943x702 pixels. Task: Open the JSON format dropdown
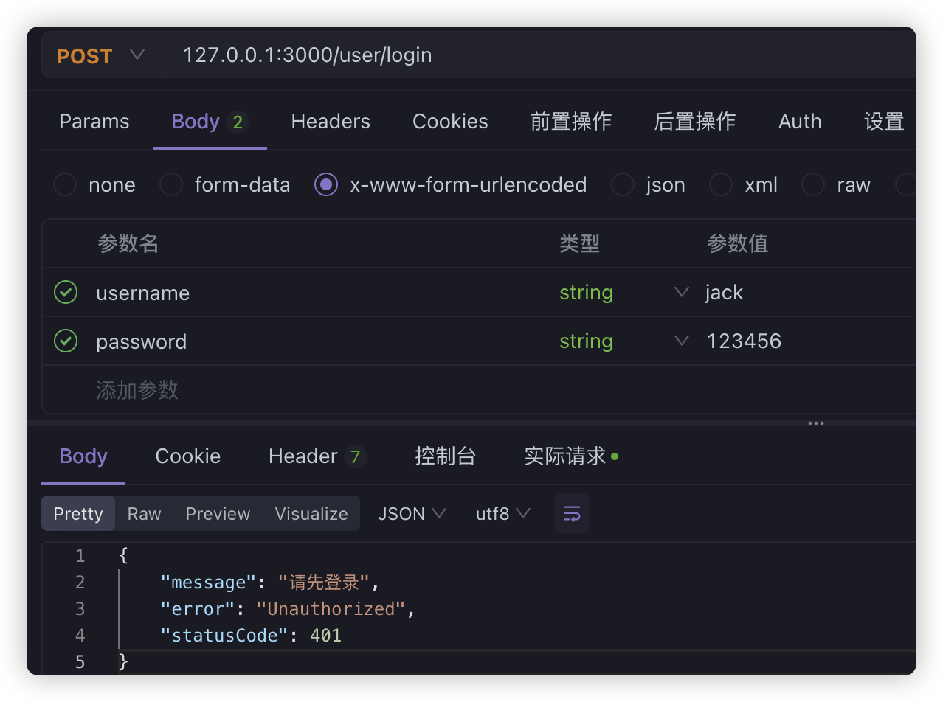click(412, 514)
